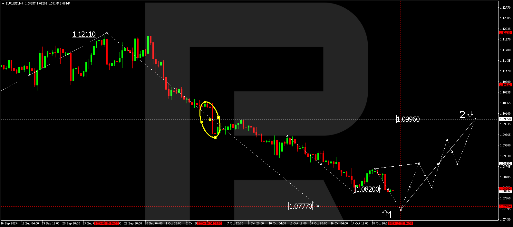Click the 1.09300 price scale value
The image size is (513, 227).
coord(505,145)
